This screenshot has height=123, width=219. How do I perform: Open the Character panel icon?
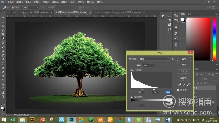click(170, 16)
